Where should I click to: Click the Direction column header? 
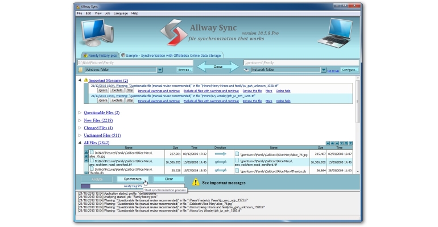click(220, 148)
